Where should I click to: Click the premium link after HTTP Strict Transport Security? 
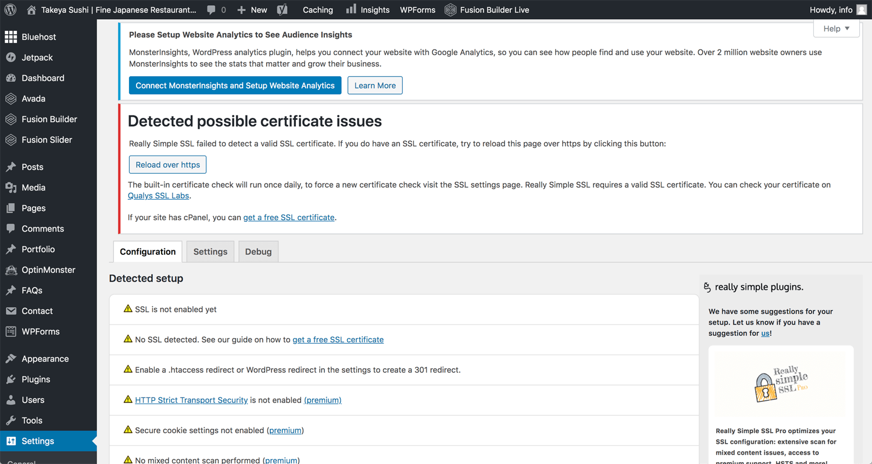(x=323, y=400)
